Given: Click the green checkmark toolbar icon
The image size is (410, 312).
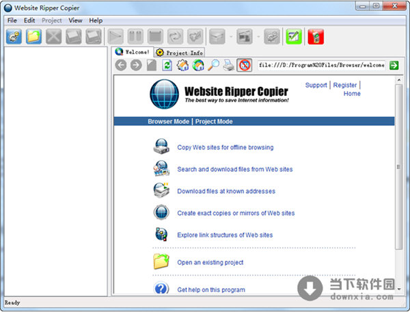Looking at the screenshot, I should [294, 36].
